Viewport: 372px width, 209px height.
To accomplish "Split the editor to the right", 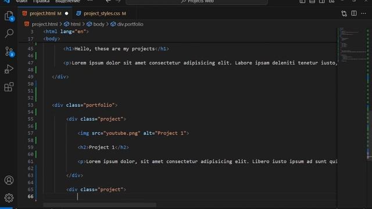I will point(354,13).
